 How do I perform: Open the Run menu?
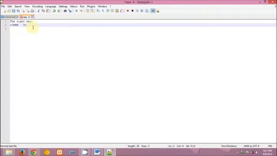coord(82,6)
